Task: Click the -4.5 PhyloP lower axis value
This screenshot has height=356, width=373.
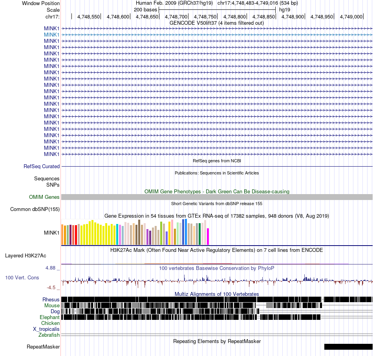Action: (x=51, y=288)
